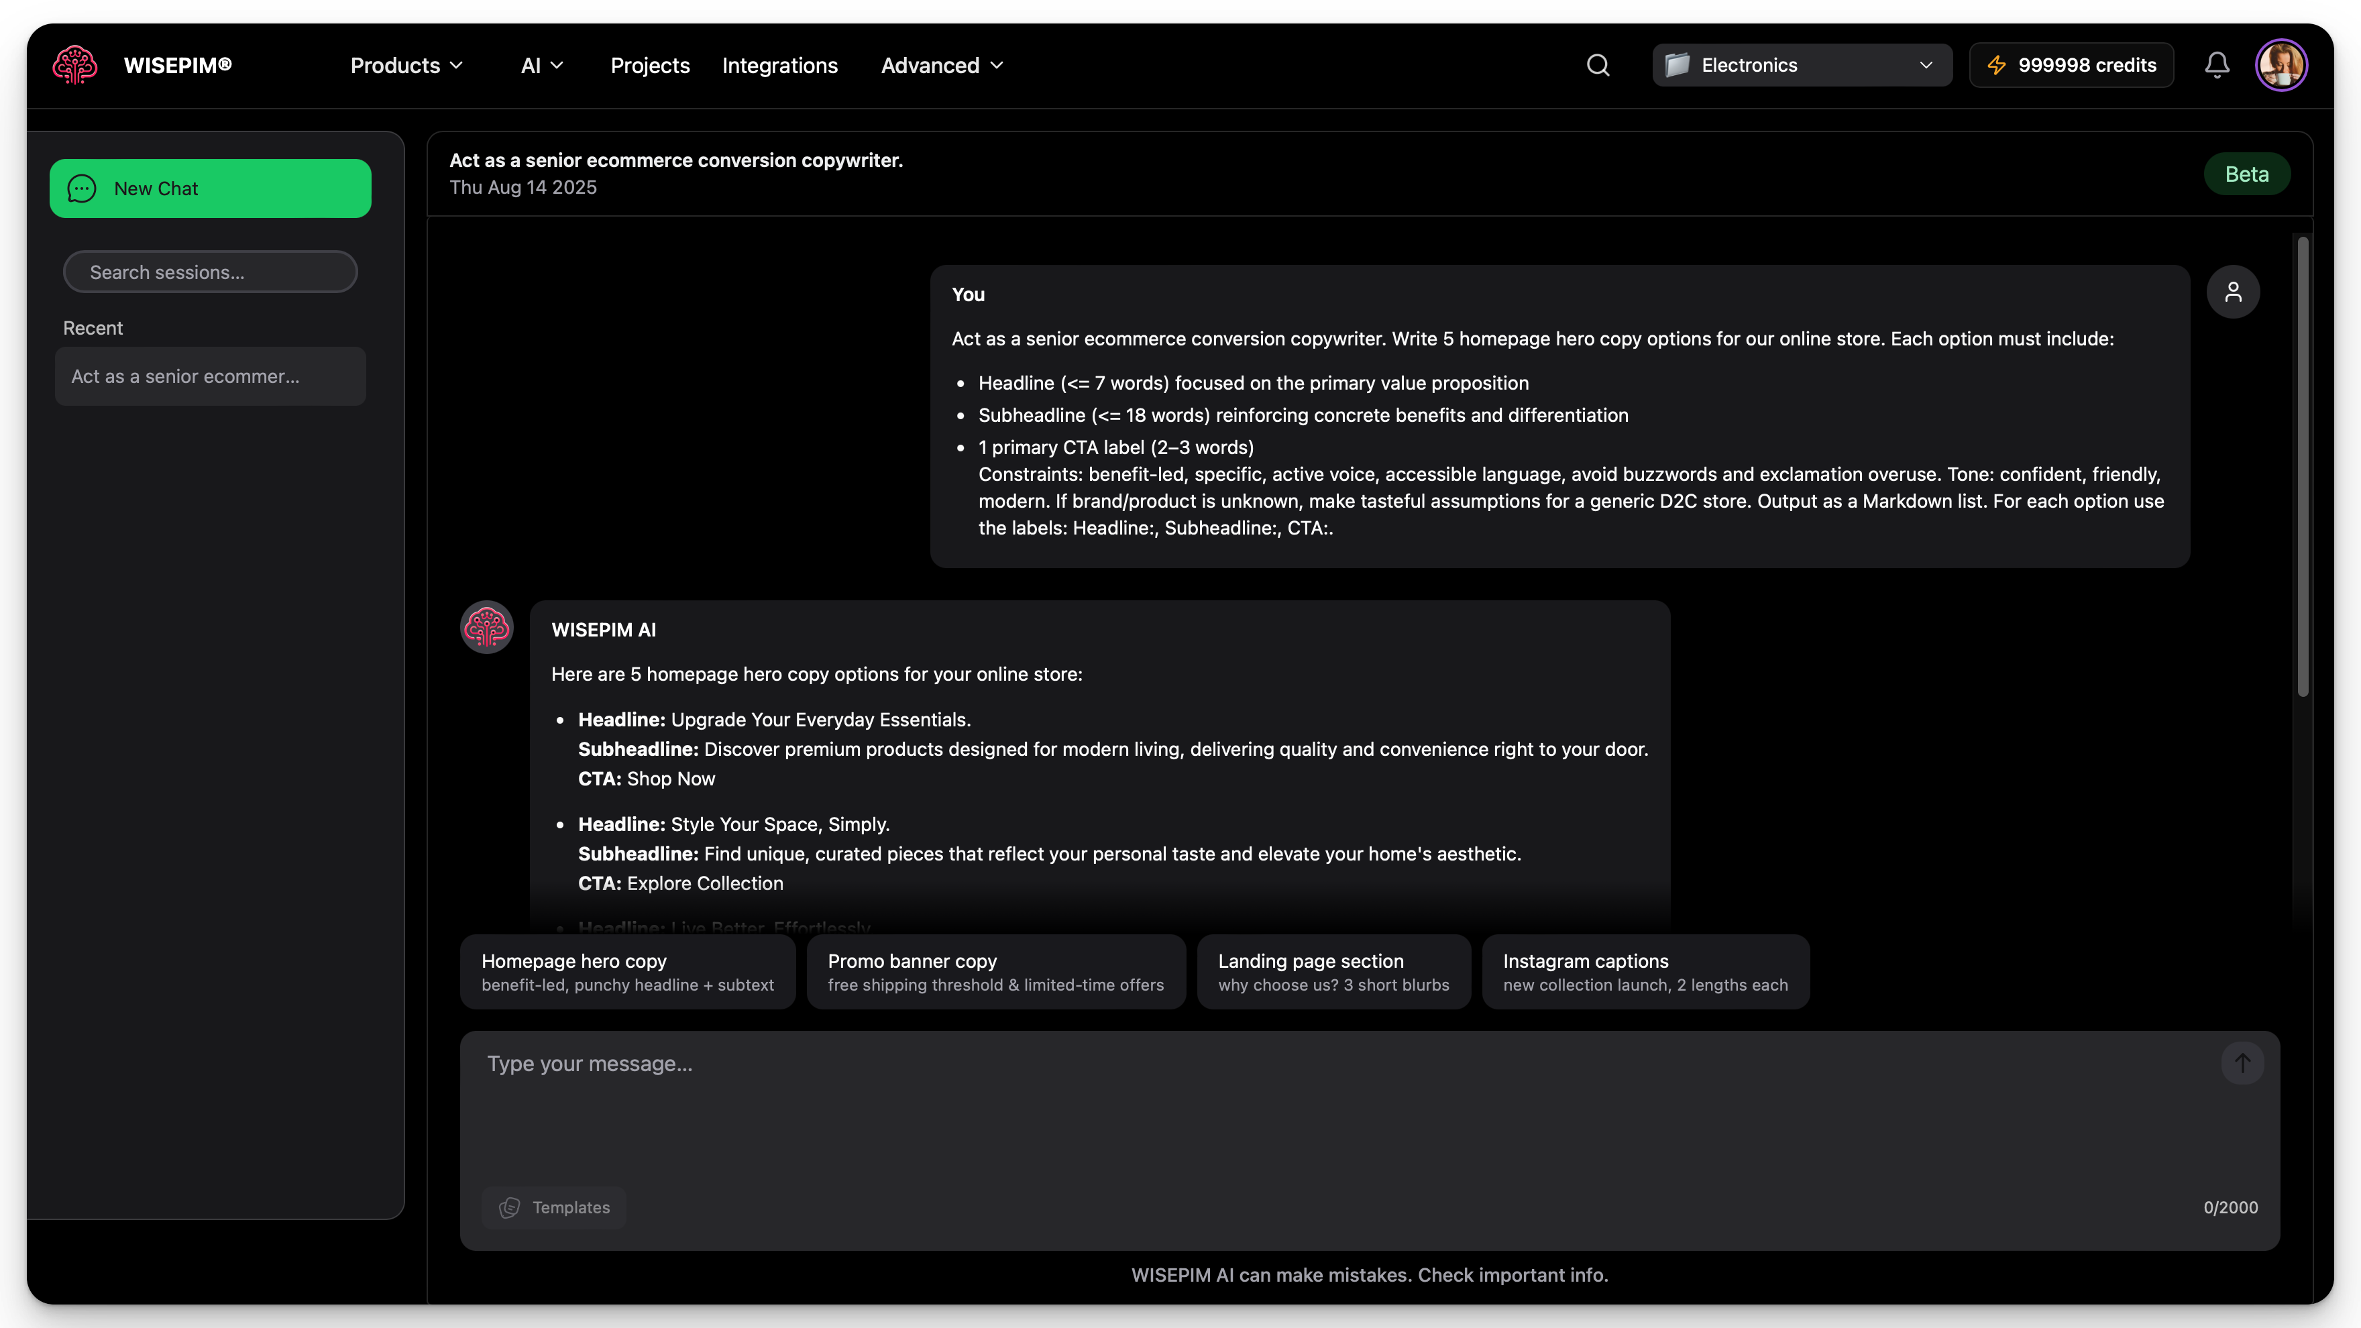Image resolution: width=2361 pixels, height=1328 pixels.
Task: Open the notifications bell
Action: [2216, 65]
